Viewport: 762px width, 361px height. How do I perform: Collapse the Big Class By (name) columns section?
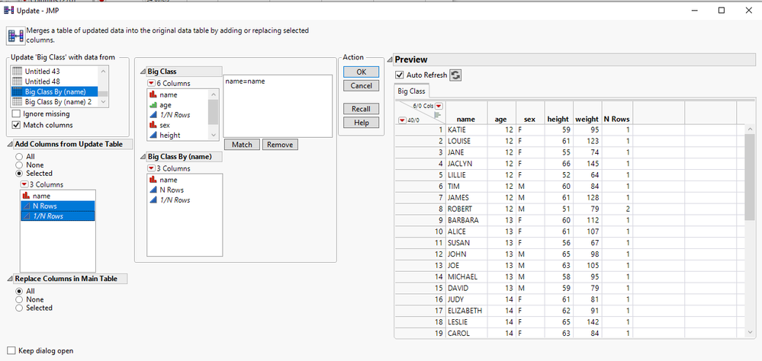point(143,157)
